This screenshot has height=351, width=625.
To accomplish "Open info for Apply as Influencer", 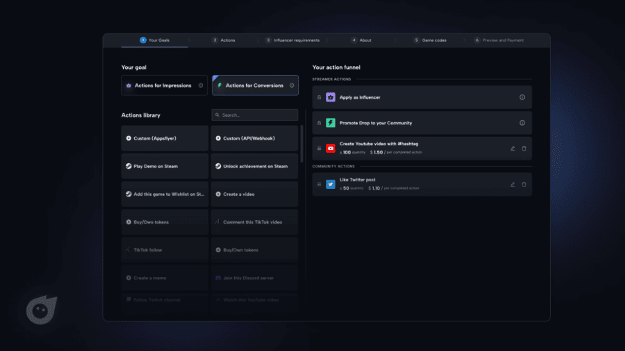I will pyautogui.click(x=522, y=97).
